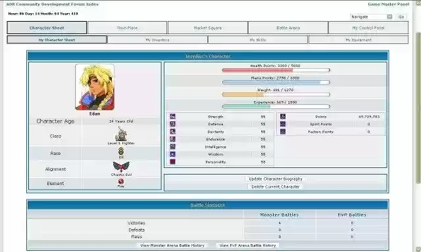Select the My Character Sheet sub-tab

pyautogui.click(x=57, y=39)
